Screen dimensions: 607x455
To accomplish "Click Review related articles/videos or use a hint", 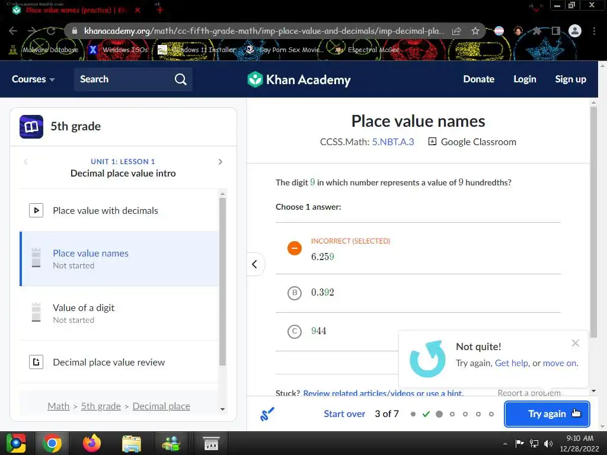I will point(383,393).
